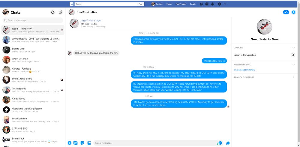
Task: Go to Home in Facebook navbar
Action: [169, 4]
